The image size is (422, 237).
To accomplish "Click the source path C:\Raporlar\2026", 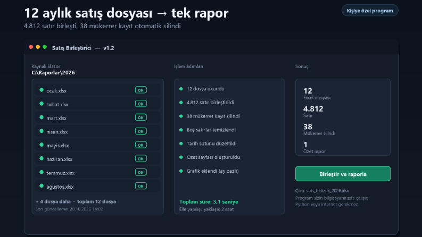I will pos(53,73).
